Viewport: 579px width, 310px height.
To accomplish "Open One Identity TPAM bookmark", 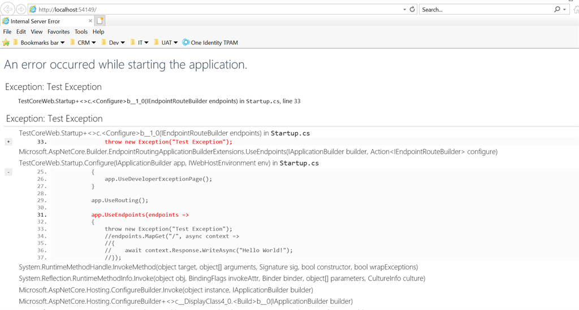I will point(210,43).
